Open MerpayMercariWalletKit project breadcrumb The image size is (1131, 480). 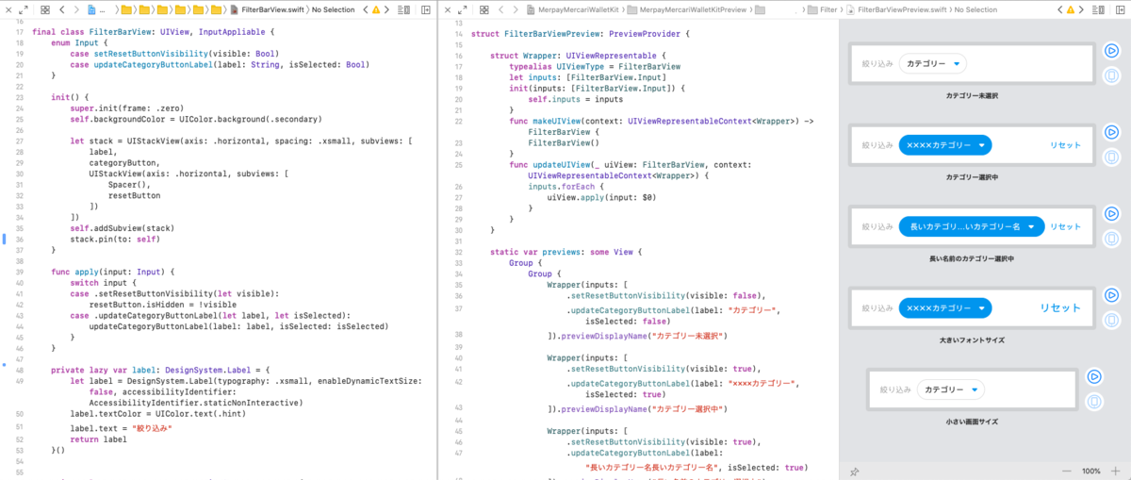click(x=577, y=8)
